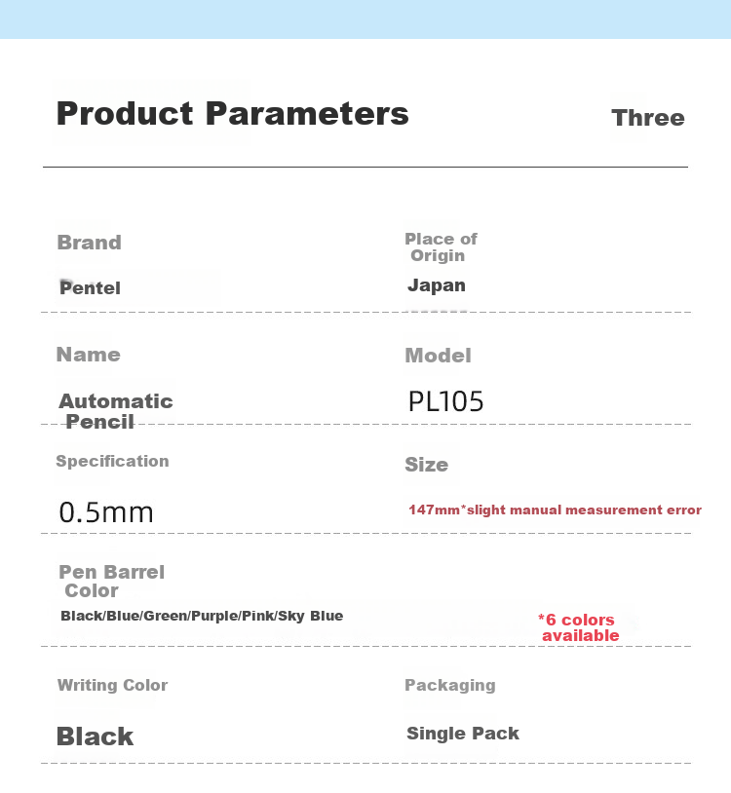The image size is (731, 793).
Task: Click the Size label
Action: [x=427, y=465]
